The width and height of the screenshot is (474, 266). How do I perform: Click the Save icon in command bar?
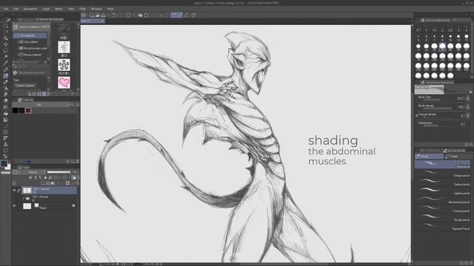(104, 15)
